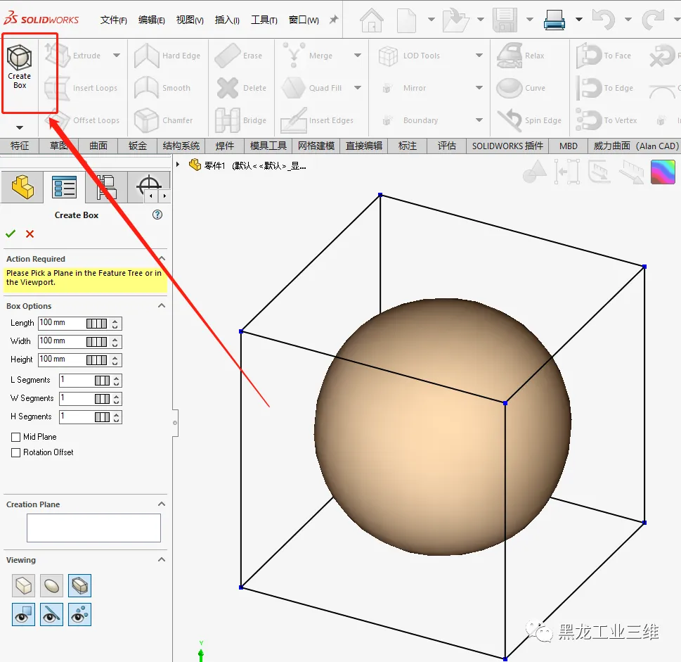Screen dimensions: 681x662
Task: Switch to the 钣金 ribbon tab
Action: [137, 146]
